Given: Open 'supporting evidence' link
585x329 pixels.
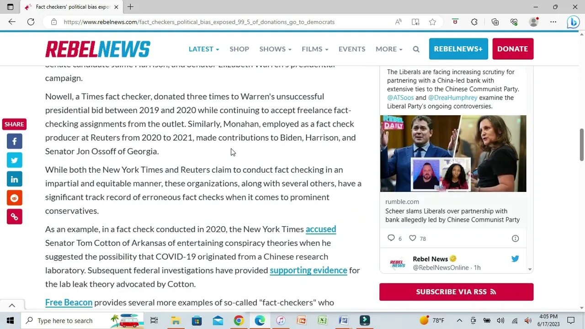Looking at the screenshot, I should pos(308,270).
